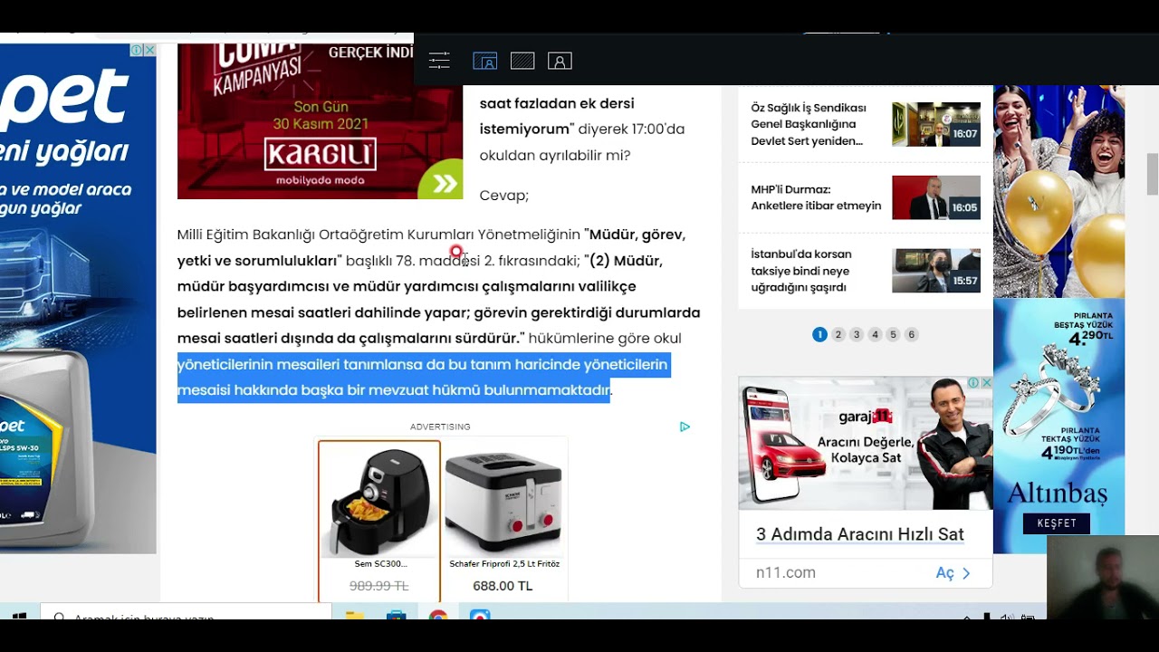The height and width of the screenshot is (652, 1159).
Task: Go to news pagination page 3
Action: coord(857,334)
